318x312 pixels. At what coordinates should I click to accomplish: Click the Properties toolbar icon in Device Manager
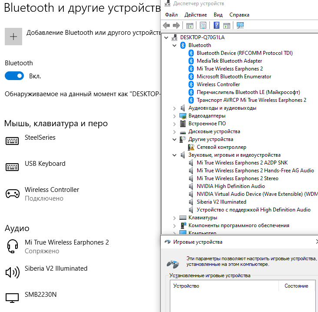203,25
